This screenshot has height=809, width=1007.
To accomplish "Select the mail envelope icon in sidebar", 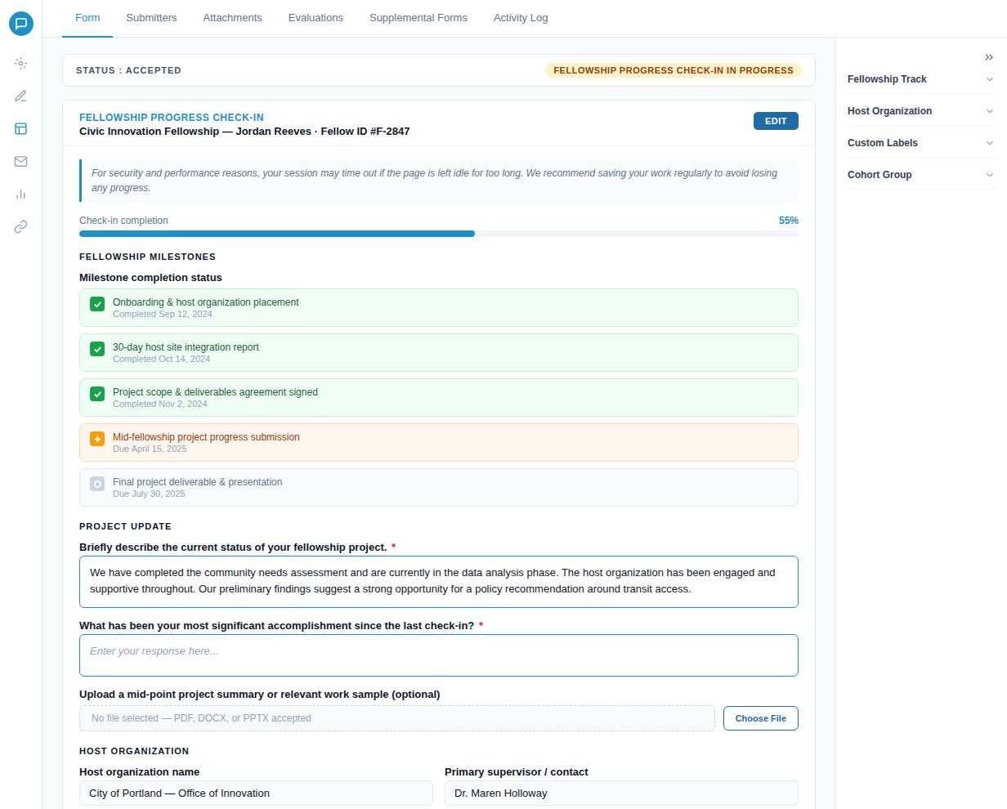I will pos(20,161).
